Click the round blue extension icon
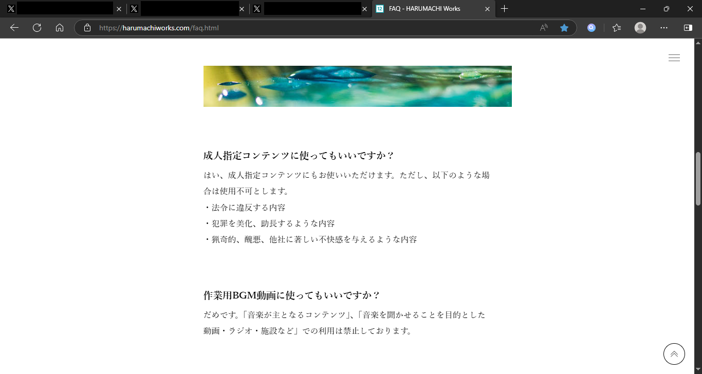Image resolution: width=702 pixels, height=374 pixels. click(x=592, y=28)
